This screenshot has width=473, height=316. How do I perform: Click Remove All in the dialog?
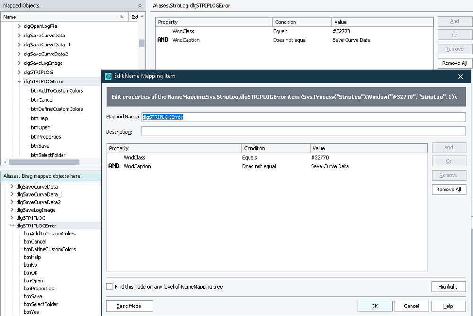coord(449,190)
